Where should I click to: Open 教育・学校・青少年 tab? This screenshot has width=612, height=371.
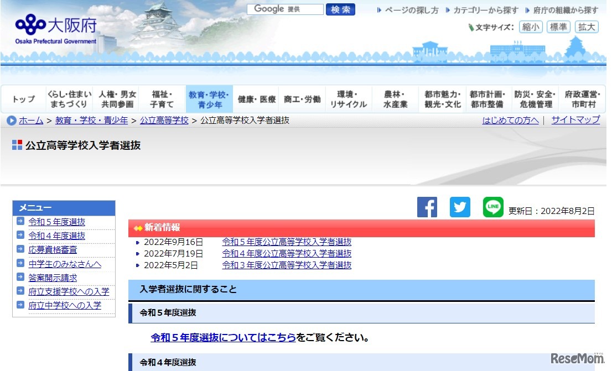click(209, 99)
